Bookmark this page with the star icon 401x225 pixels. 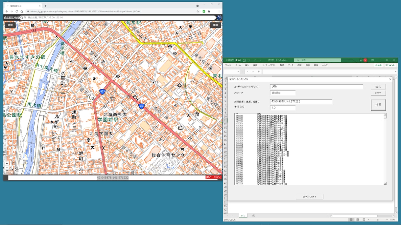point(198,11)
